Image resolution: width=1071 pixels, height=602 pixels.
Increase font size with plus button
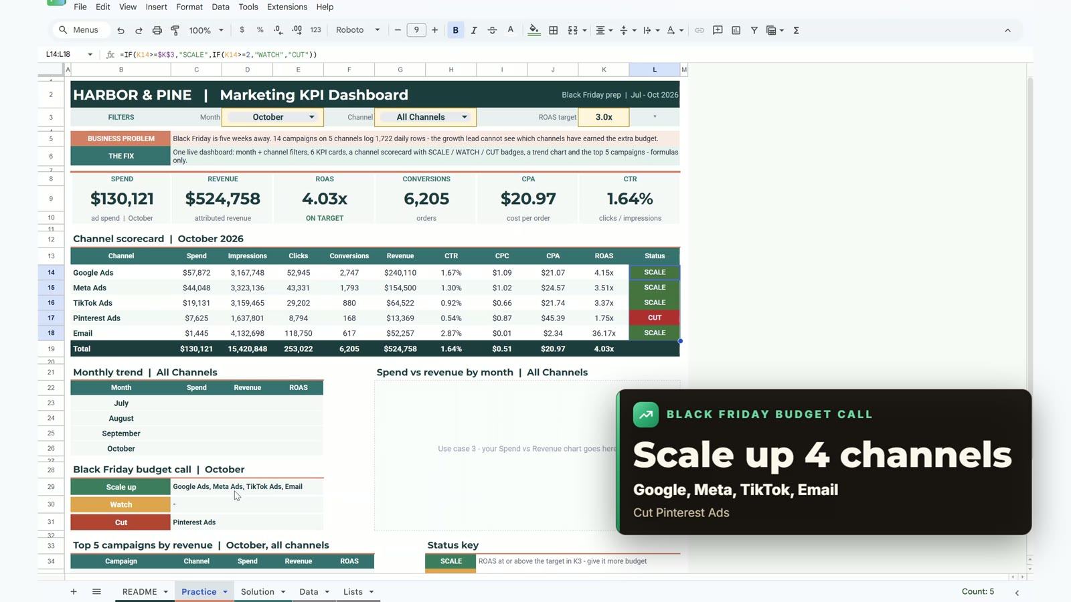click(x=435, y=30)
